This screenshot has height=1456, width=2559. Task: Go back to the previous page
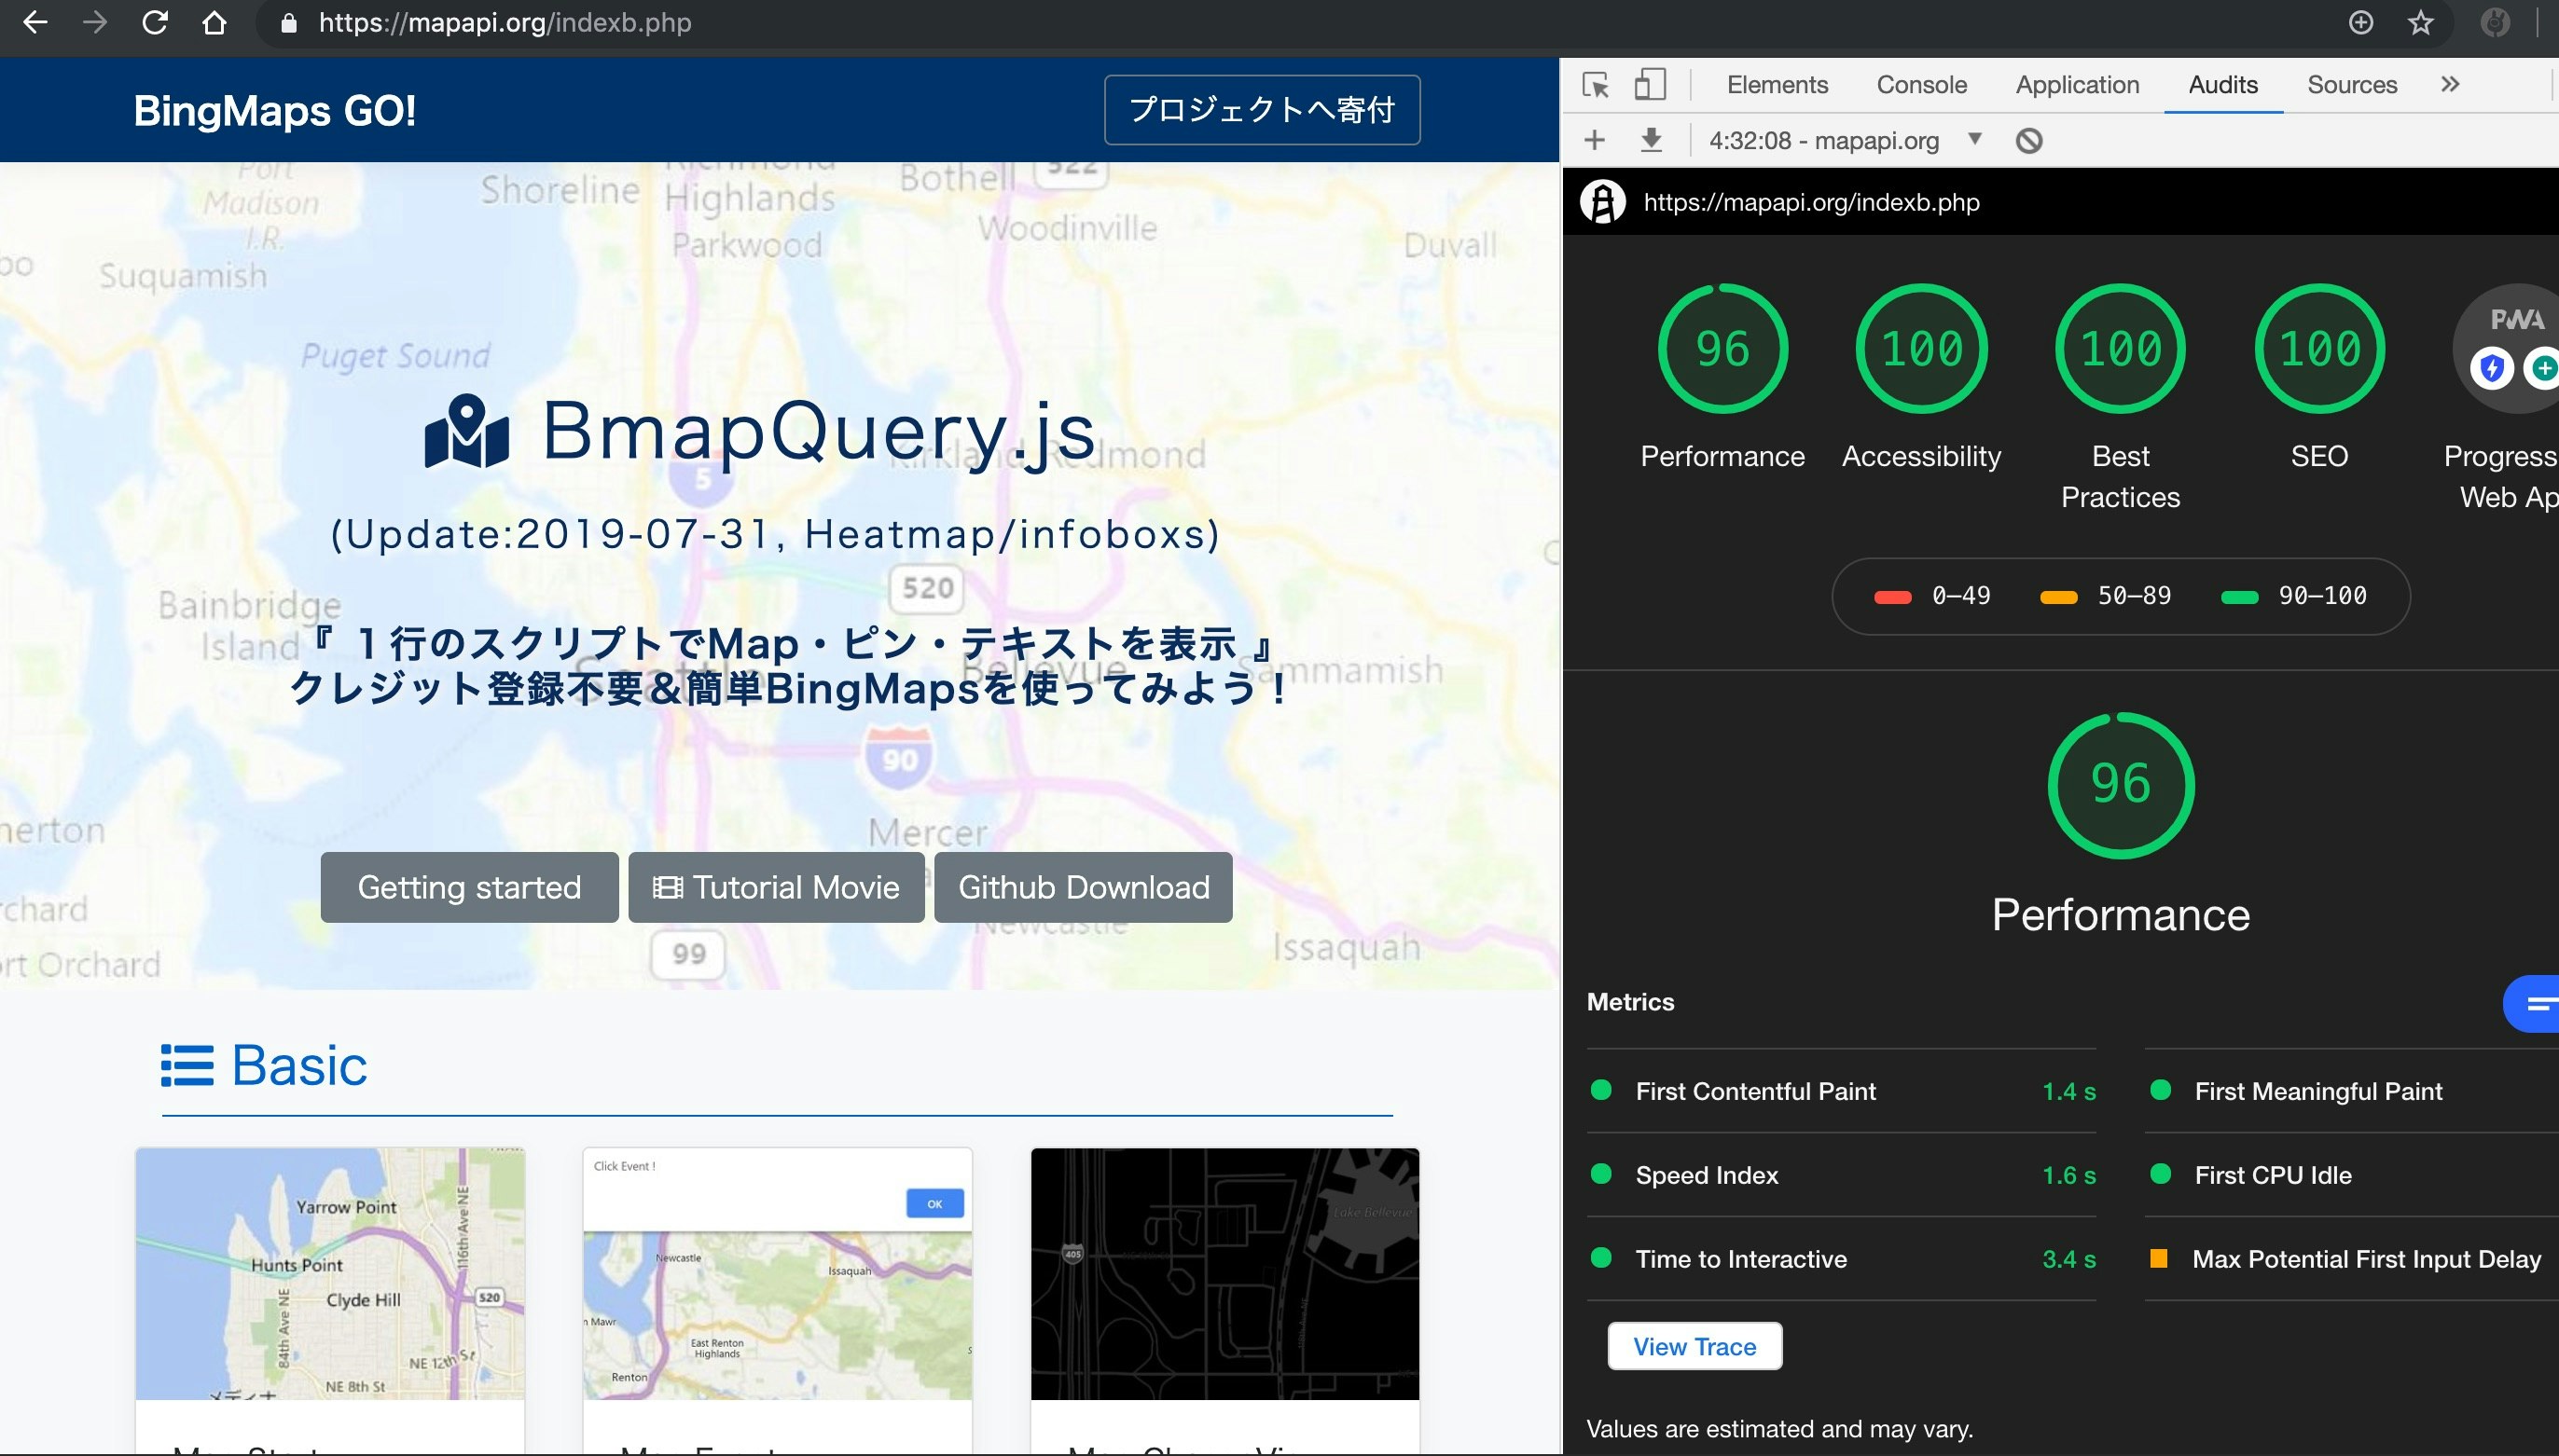(35, 22)
